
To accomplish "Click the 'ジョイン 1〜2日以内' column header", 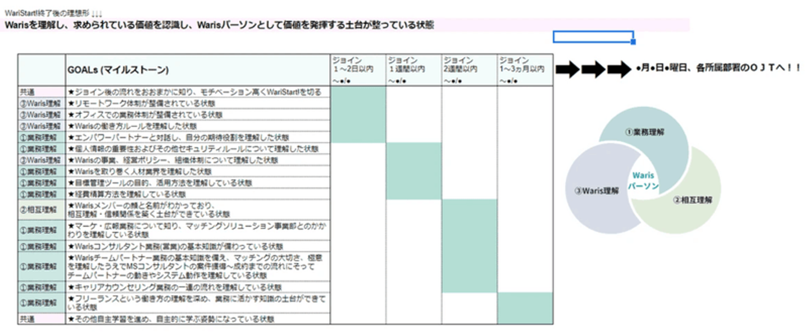I will [x=358, y=70].
